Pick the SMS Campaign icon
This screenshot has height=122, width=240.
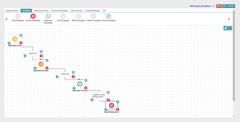(78, 16)
